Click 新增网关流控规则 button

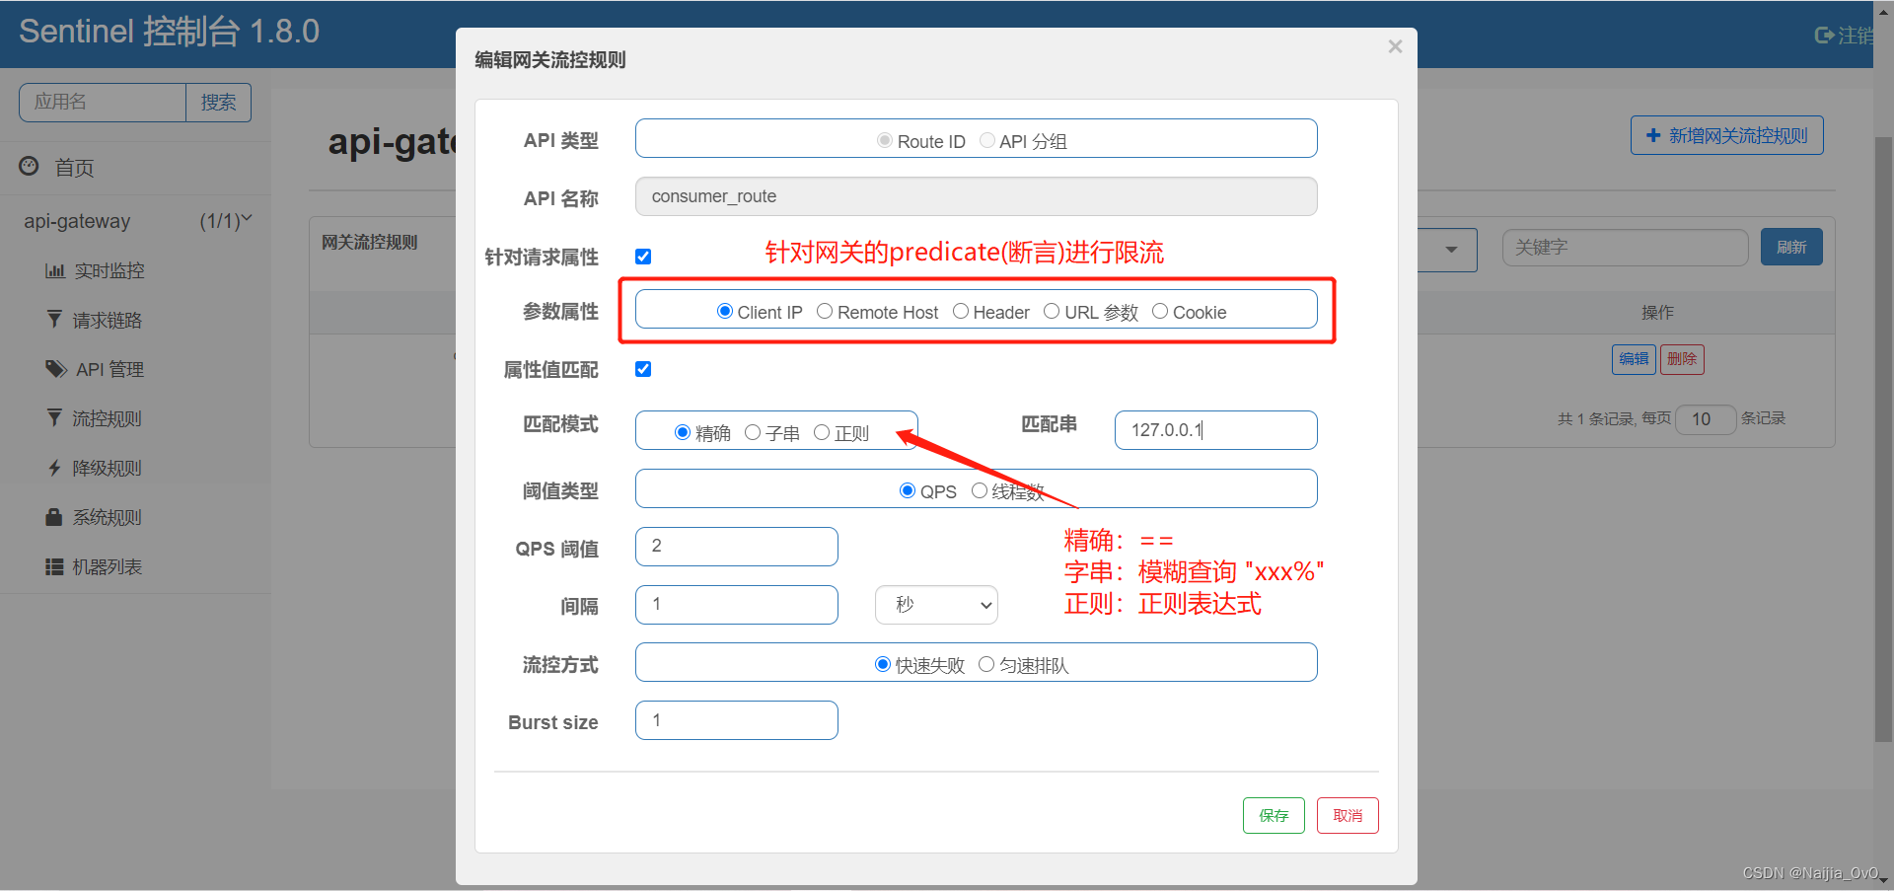[x=1726, y=135]
